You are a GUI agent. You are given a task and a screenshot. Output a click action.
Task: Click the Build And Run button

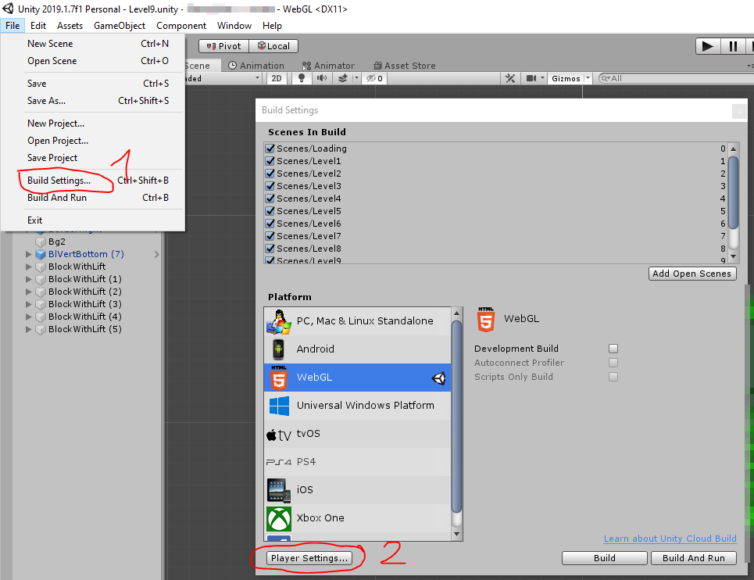[x=693, y=558]
